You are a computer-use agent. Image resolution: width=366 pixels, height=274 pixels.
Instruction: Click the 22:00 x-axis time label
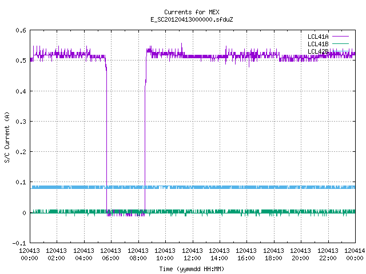[x=328, y=258]
